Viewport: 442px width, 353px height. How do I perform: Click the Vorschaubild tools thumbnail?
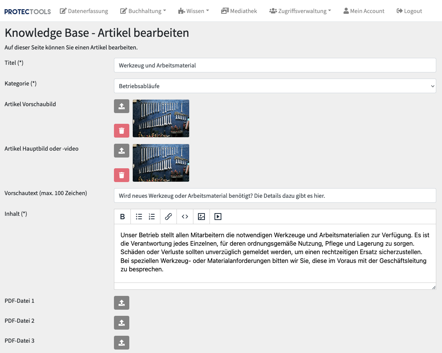tap(161, 118)
